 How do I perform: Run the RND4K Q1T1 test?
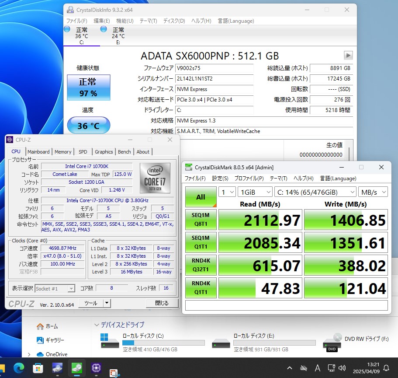point(201,287)
